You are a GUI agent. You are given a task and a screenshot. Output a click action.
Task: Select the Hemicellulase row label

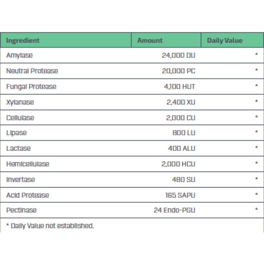(x=28, y=164)
